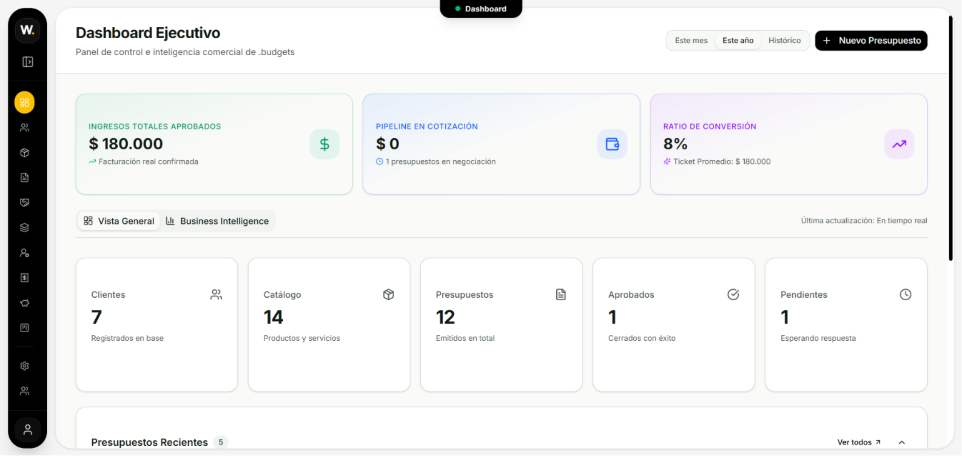Click 'Esperando respuesta' on Pendientes card
The height and width of the screenshot is (456, 962).
(818, 338)
